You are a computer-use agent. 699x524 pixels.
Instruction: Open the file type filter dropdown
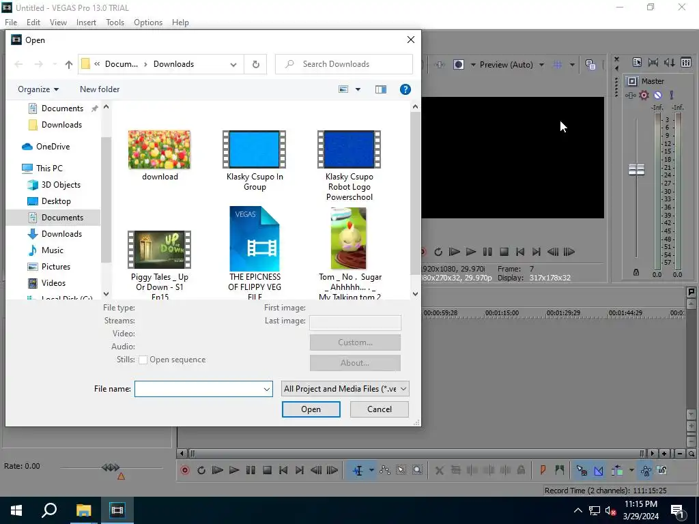(345, 388)
